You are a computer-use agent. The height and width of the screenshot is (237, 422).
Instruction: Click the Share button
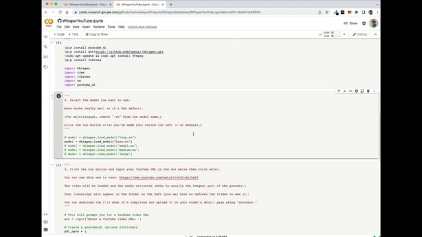350,24
